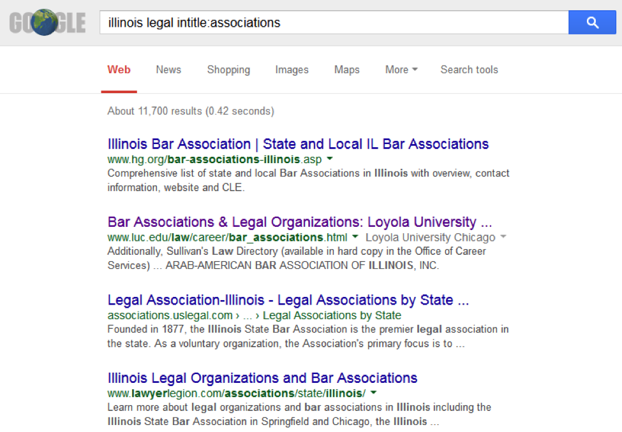Expand the arrow beside the lawyerlegion.com URL
622x432 pixels.
tap(373, 392)
